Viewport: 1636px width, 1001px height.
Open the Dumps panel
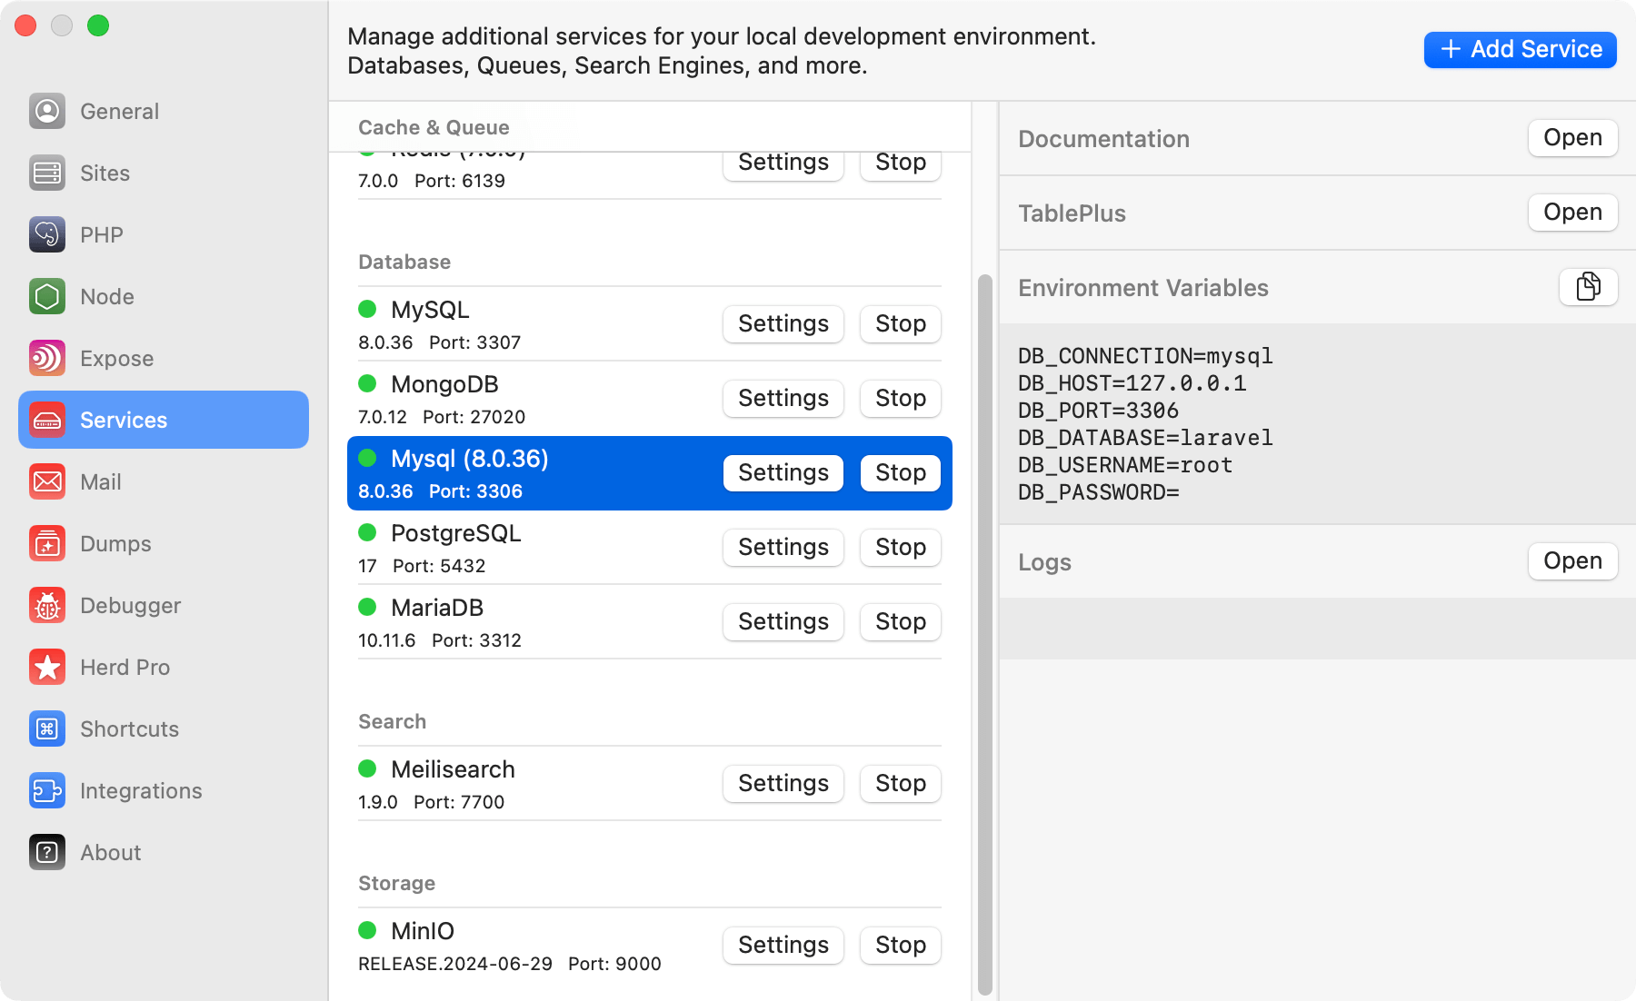coord(115,543)
